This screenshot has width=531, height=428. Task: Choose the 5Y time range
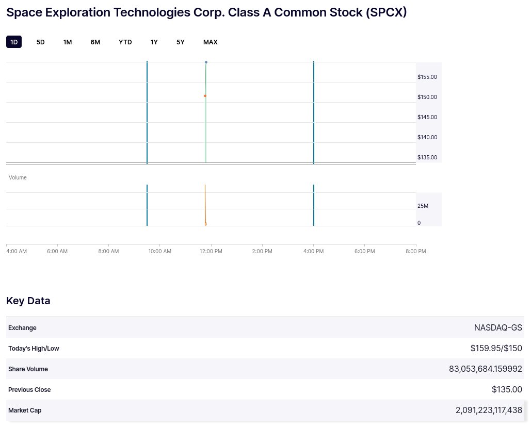(181, 42)
